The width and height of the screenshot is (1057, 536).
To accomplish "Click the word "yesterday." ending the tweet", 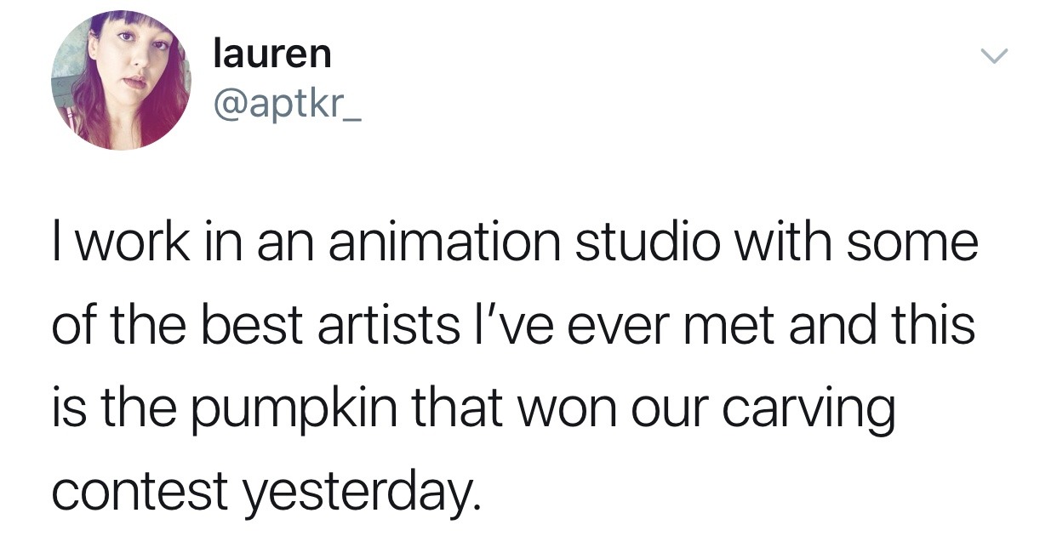I will click(x=362, y=492).
